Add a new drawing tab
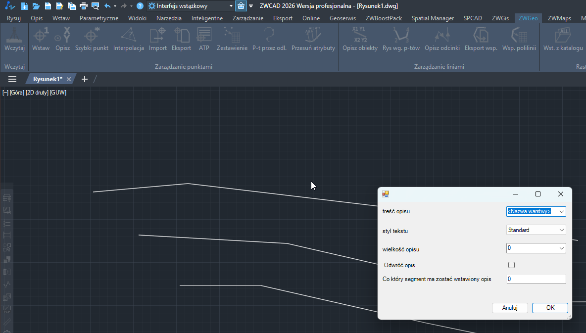 84,79
